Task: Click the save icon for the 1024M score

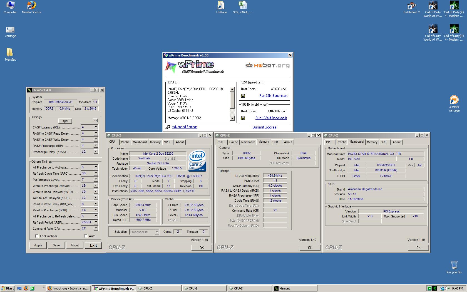Action: tap(243, 118)
